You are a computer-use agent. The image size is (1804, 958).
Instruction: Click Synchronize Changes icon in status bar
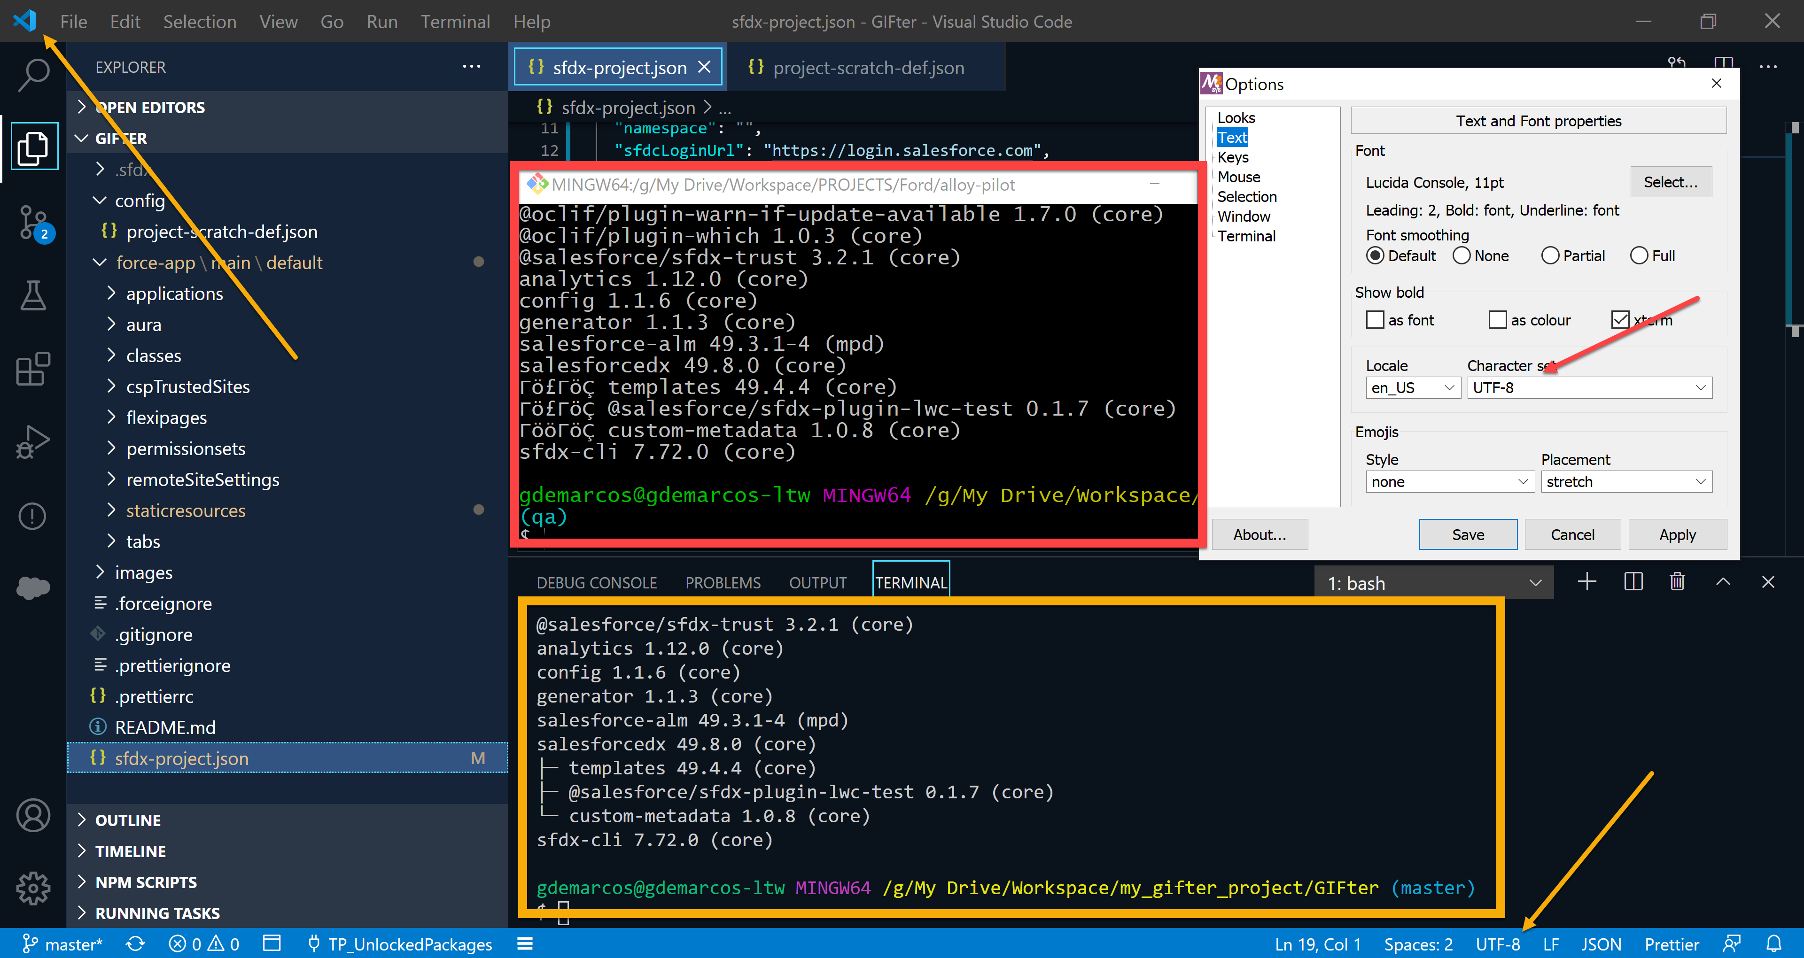[135, 944]
